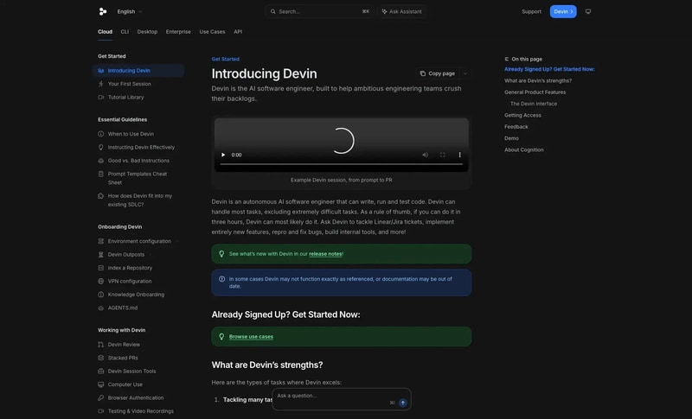Click the Stacked PRs layers icon
692x419 pixels.
pyautogui.click(x=101, y=358)
